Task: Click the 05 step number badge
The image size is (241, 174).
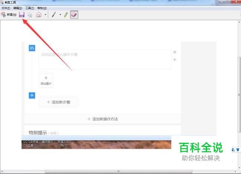Action: coord(32,48)
